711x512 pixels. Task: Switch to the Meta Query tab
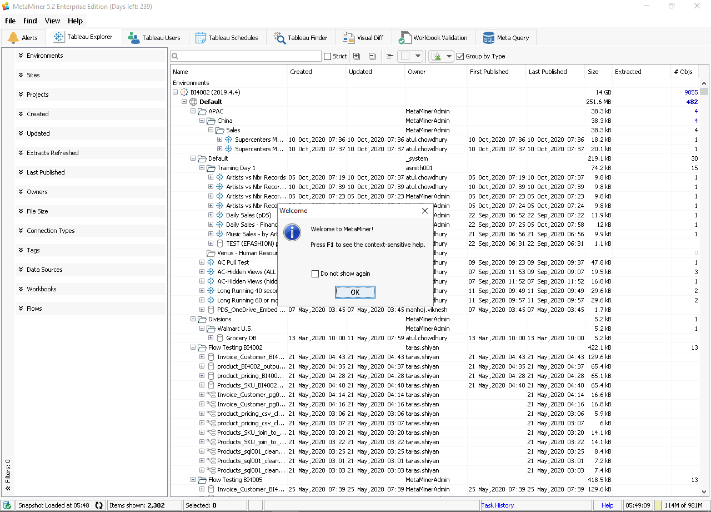506,38
